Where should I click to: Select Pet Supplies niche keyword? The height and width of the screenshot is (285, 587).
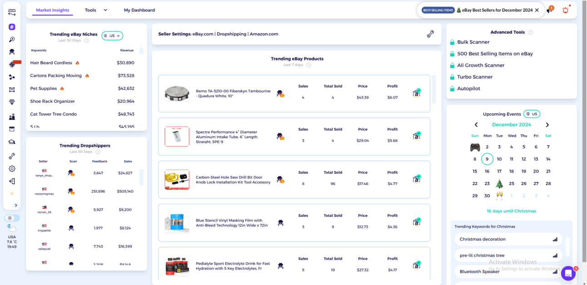44,89
